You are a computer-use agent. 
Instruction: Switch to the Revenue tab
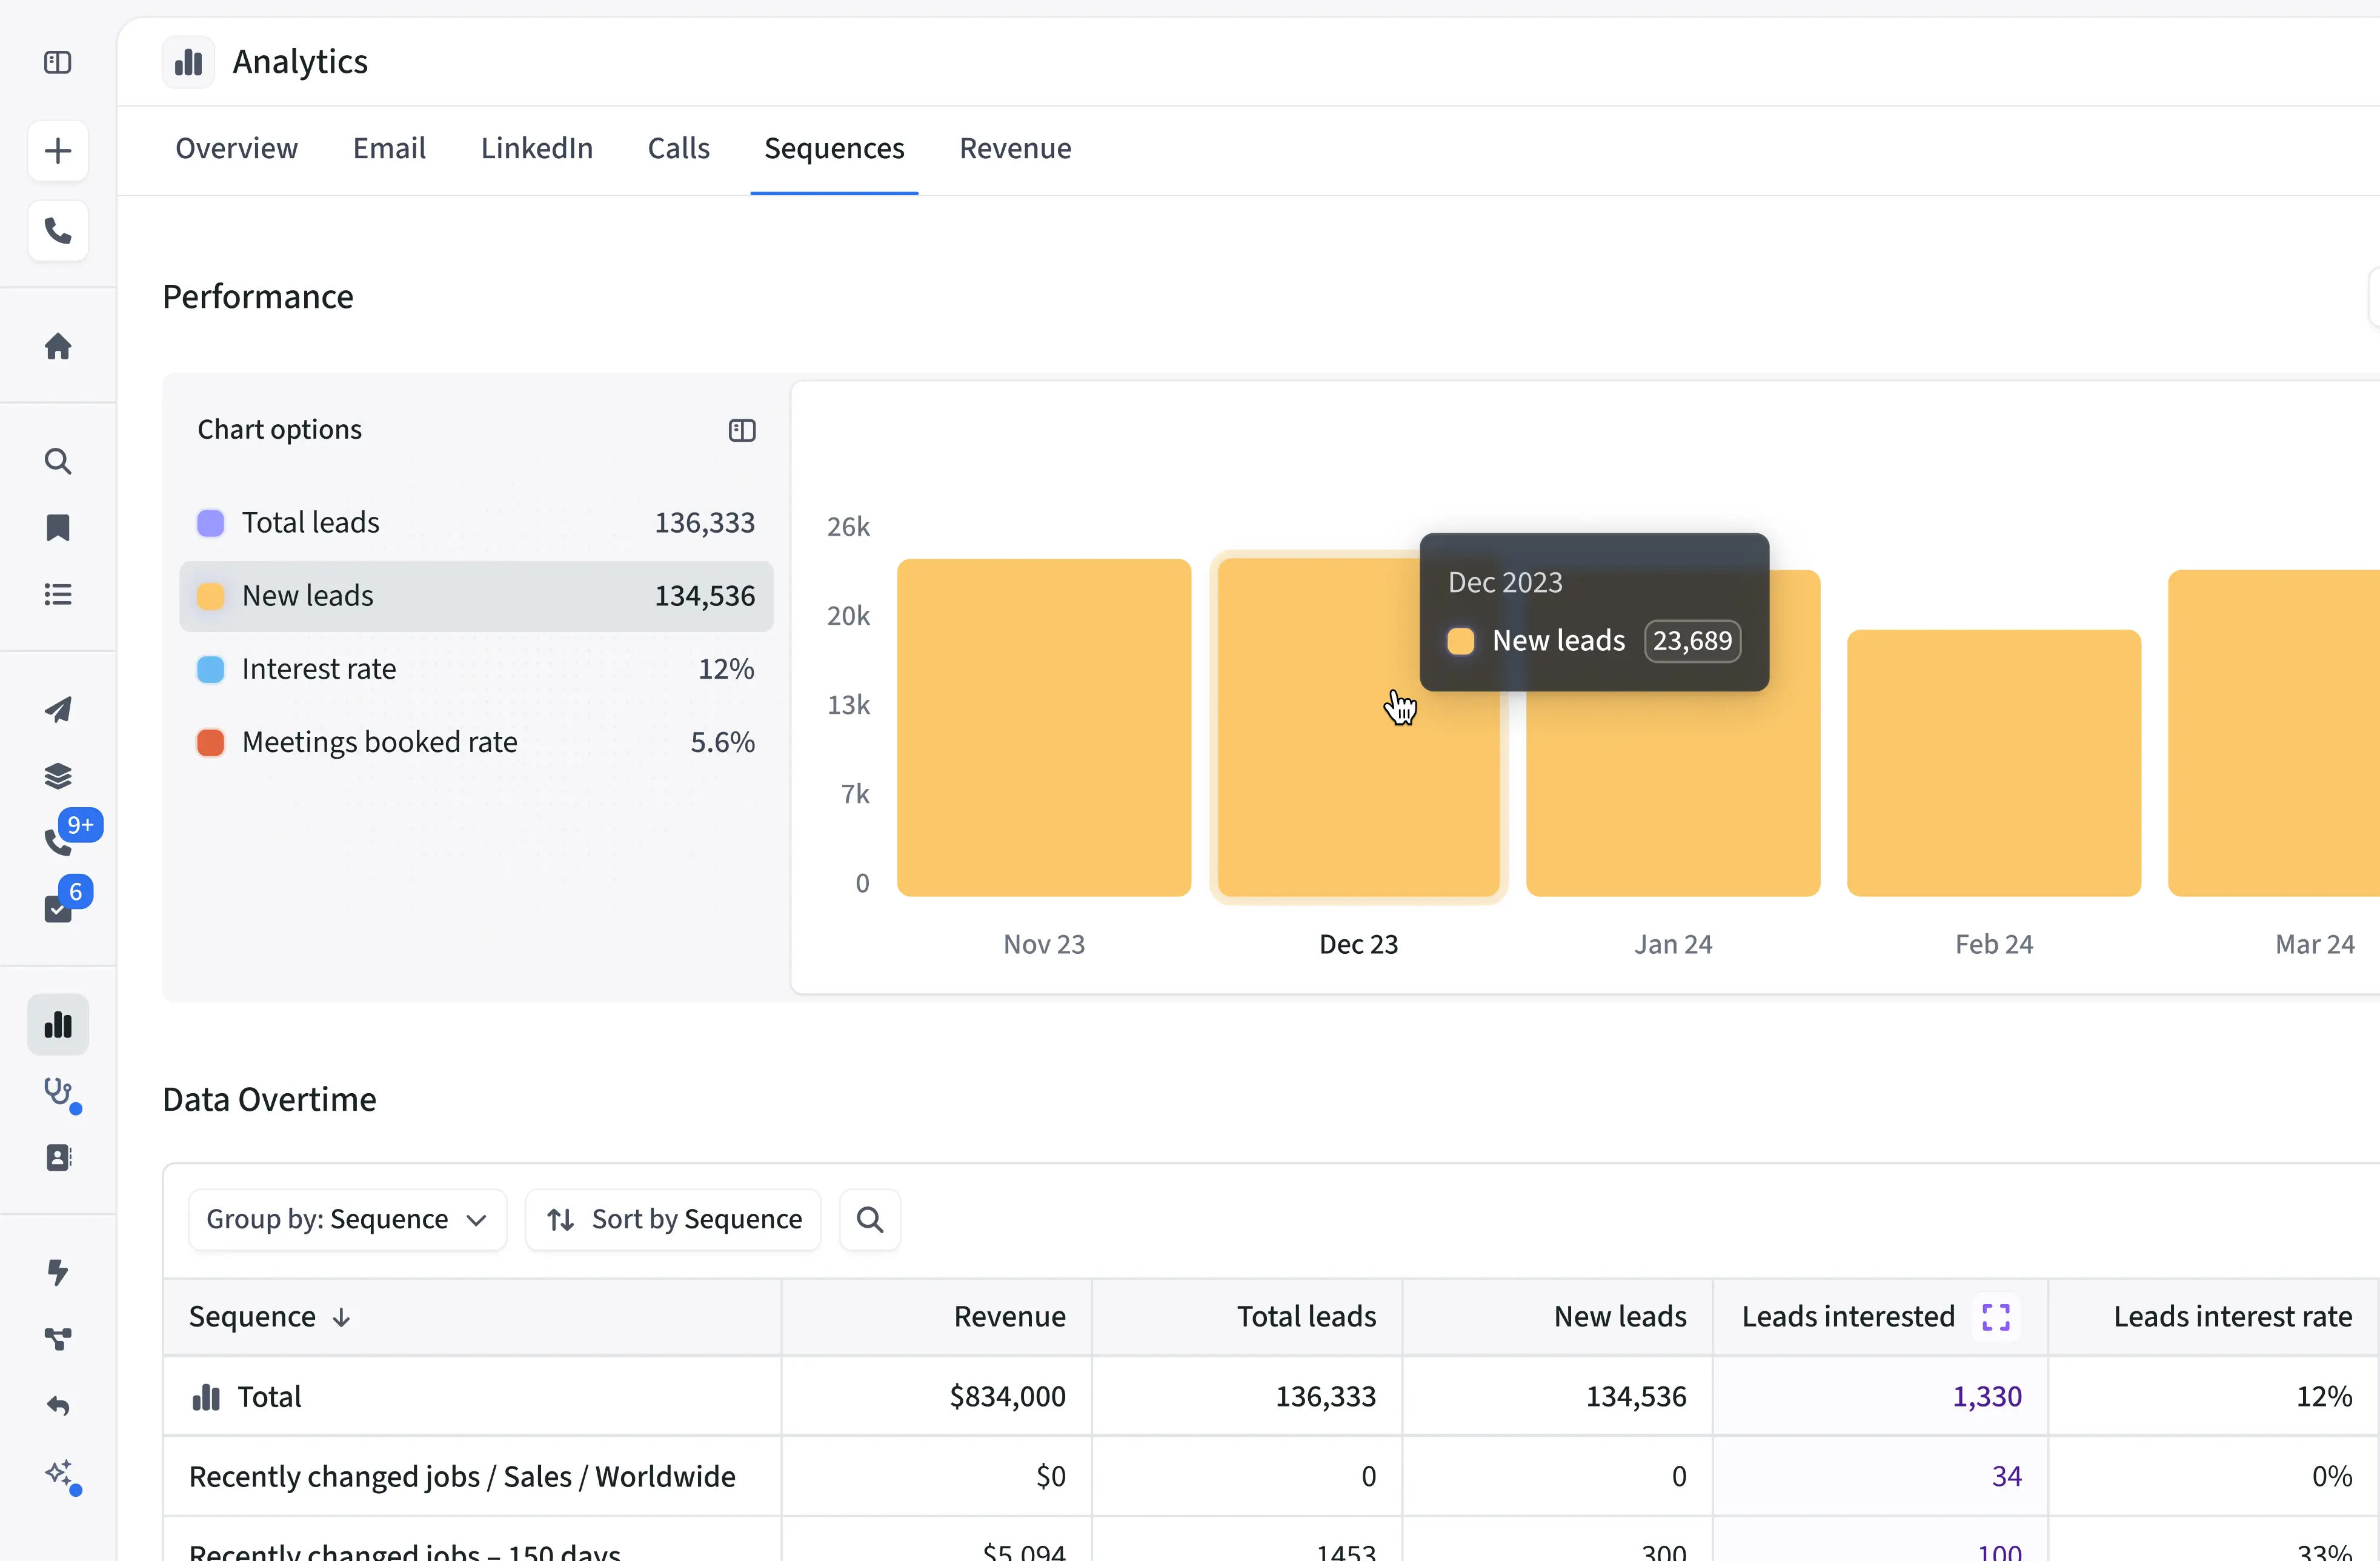pyautogui.click(x=1014, y=148)
